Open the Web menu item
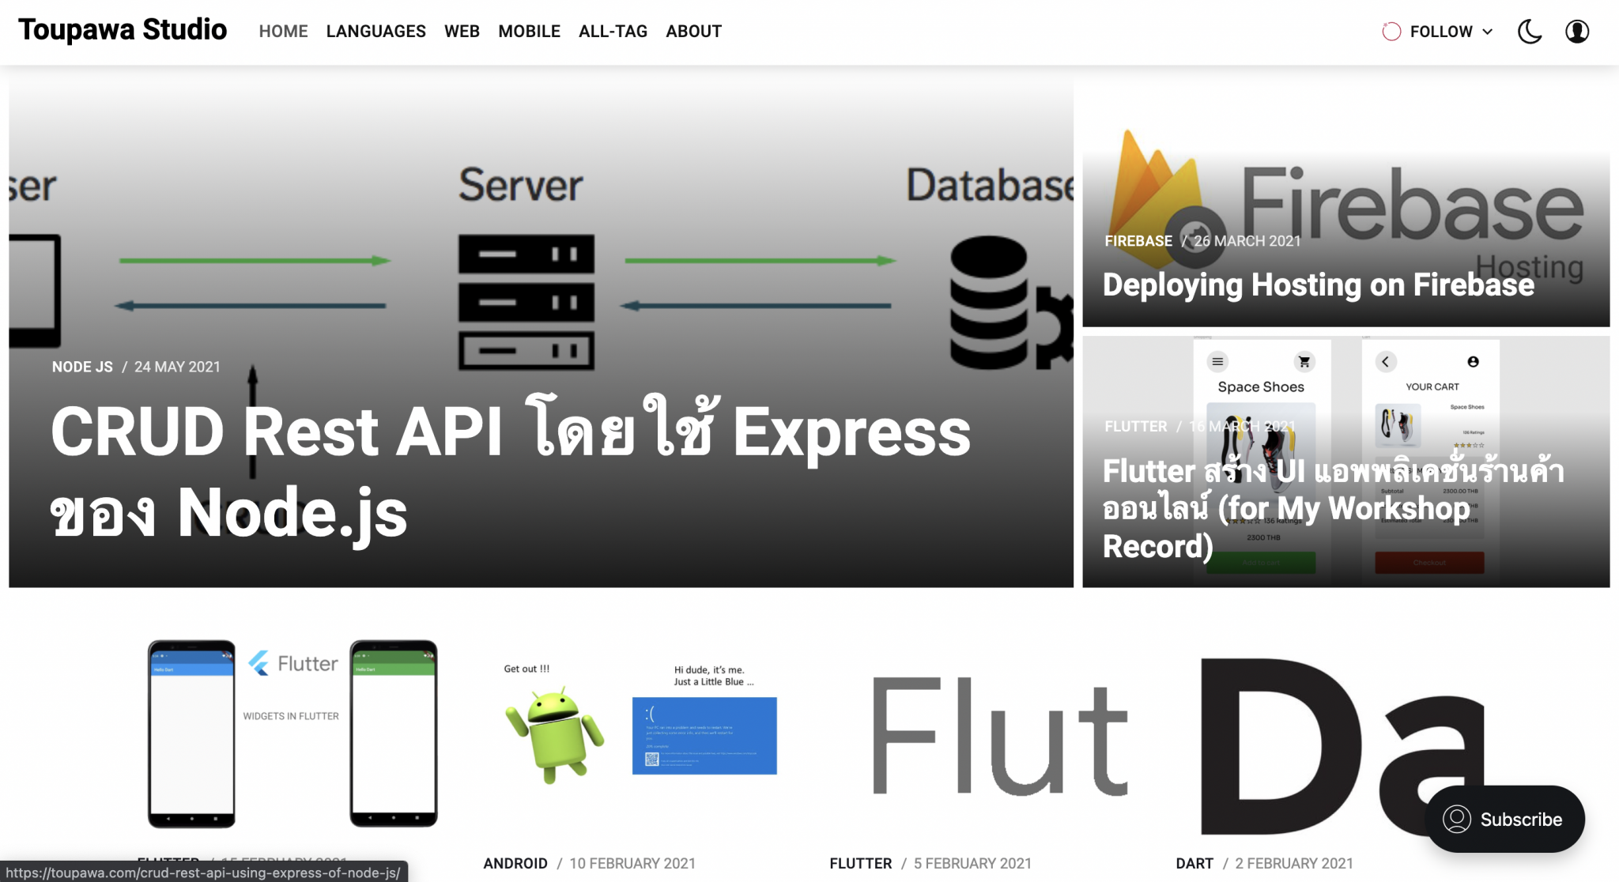1619x882 pixels. point(462,32)
